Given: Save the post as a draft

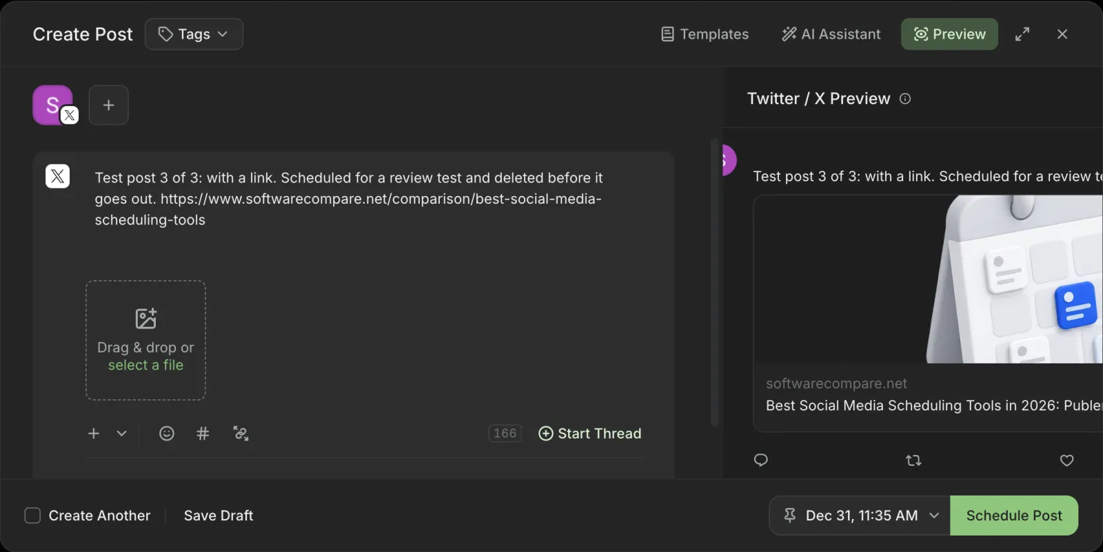Looking at the screenshot, I should pyautogui.click(x=219, y=516).
